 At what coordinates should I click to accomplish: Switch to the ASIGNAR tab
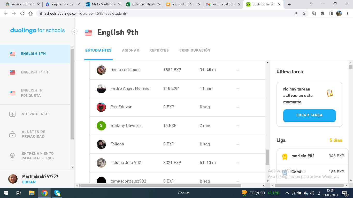point(131,51)
